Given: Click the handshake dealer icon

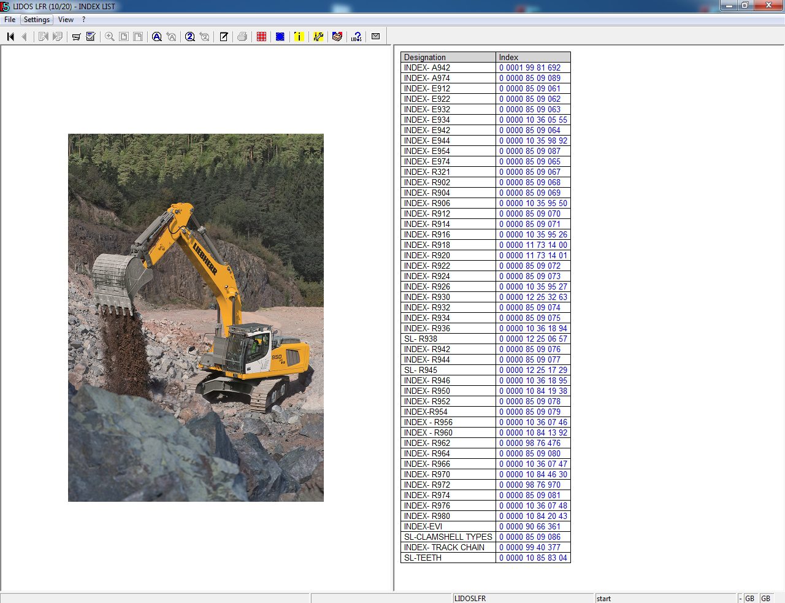Looking at the screenshot, I should [x=337, y=36].
